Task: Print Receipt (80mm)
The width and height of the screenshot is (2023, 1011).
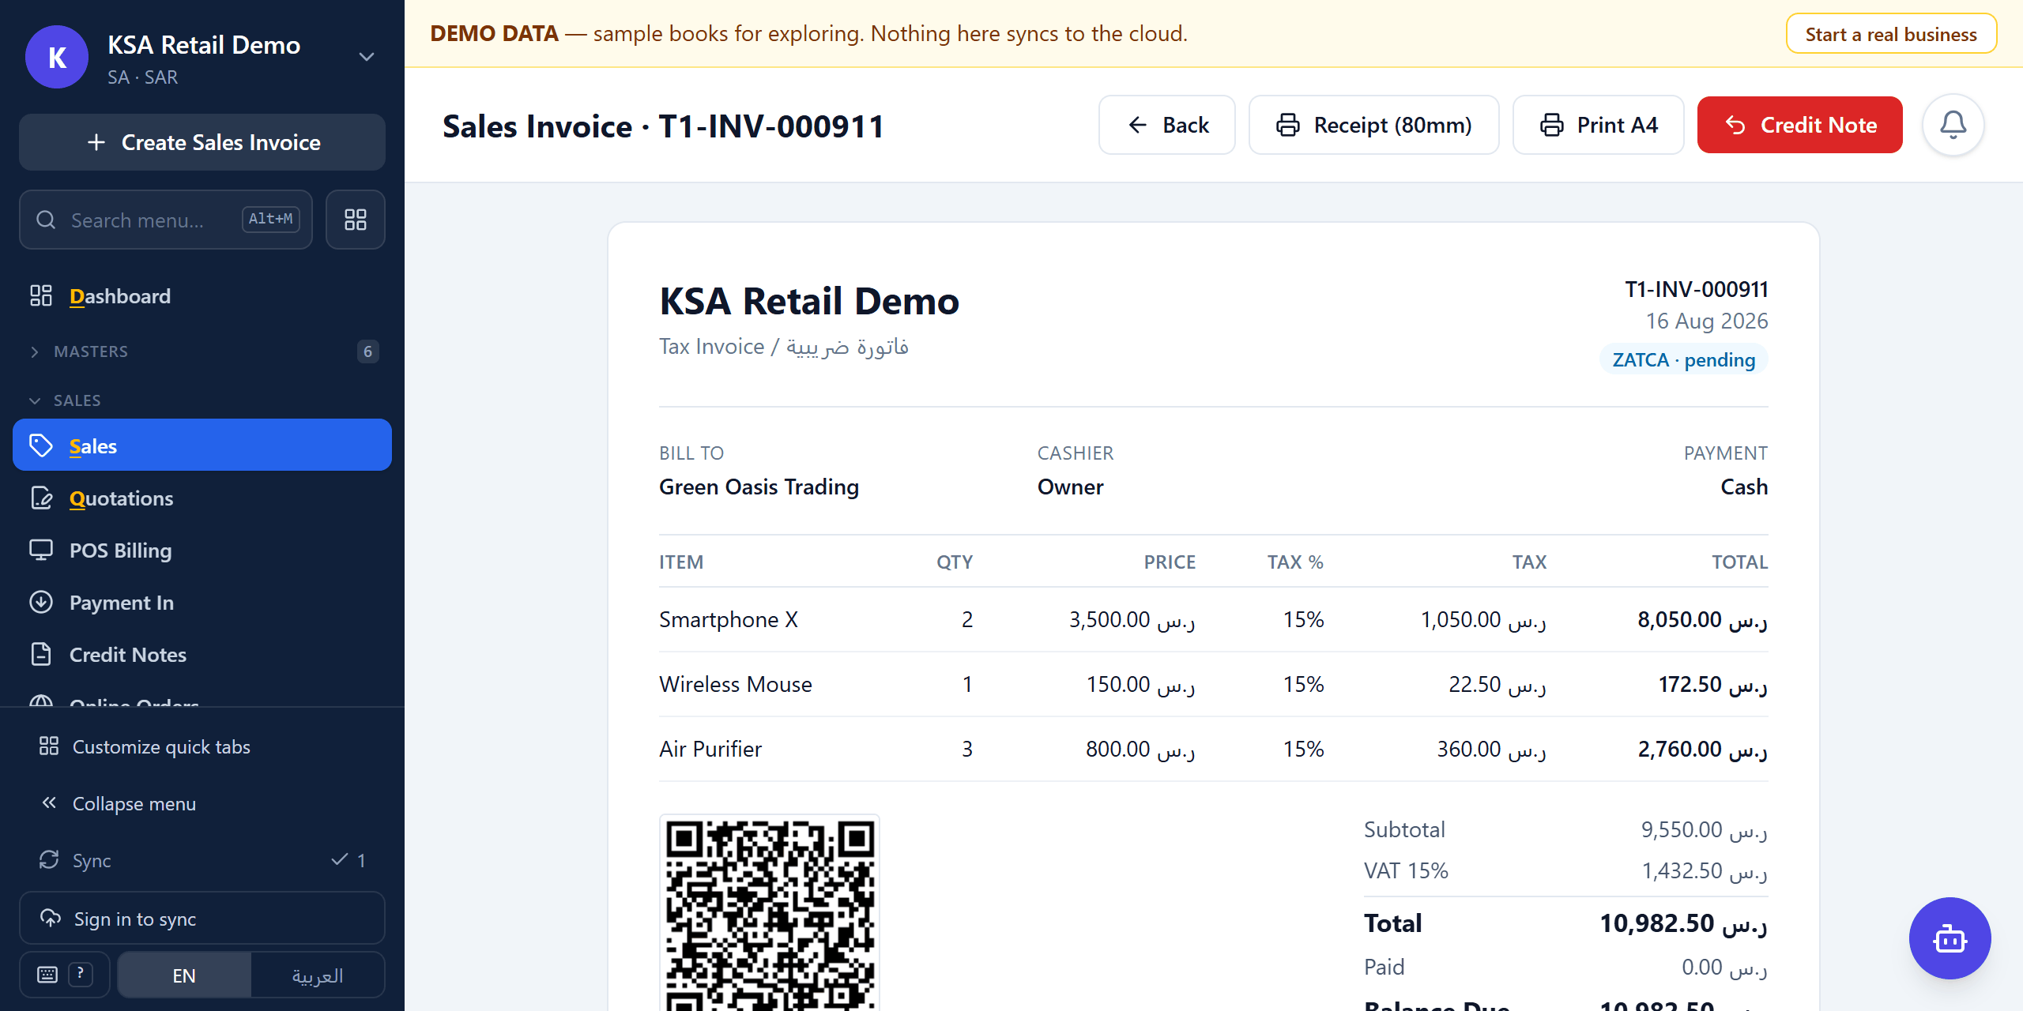Action: [x=1374, y=125]
